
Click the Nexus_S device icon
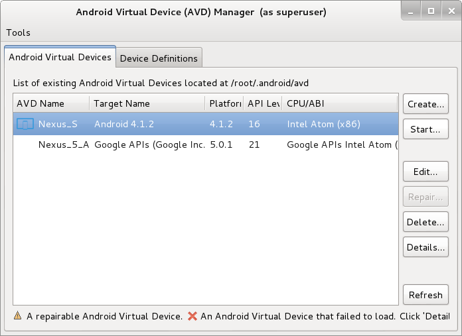(25, 124)
